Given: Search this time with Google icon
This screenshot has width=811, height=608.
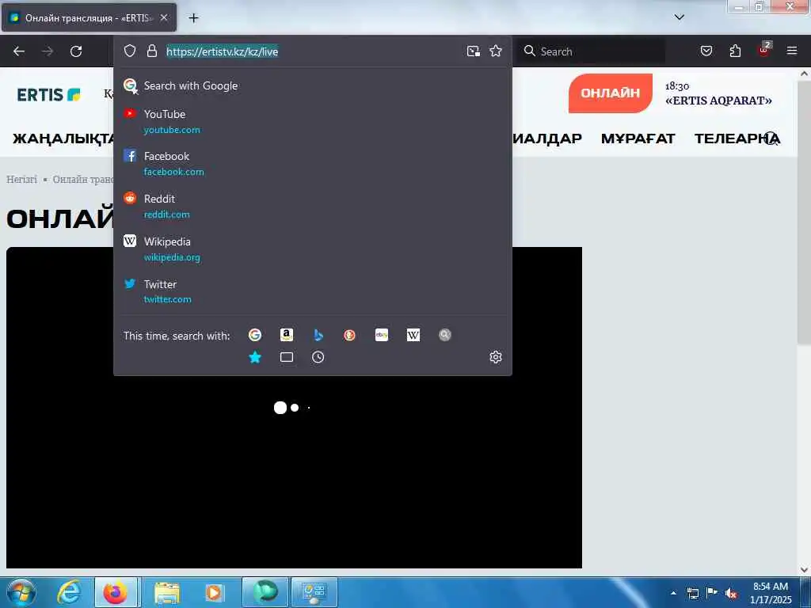Looking at the screenshot, I should click(x=255, y=335).
